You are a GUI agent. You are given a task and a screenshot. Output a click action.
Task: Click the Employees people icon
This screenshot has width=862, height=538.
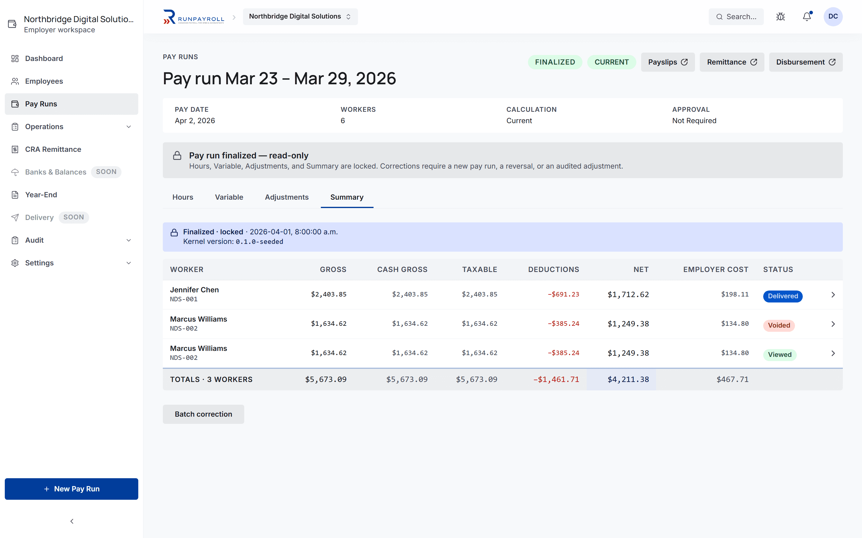(x=15, y=81)
